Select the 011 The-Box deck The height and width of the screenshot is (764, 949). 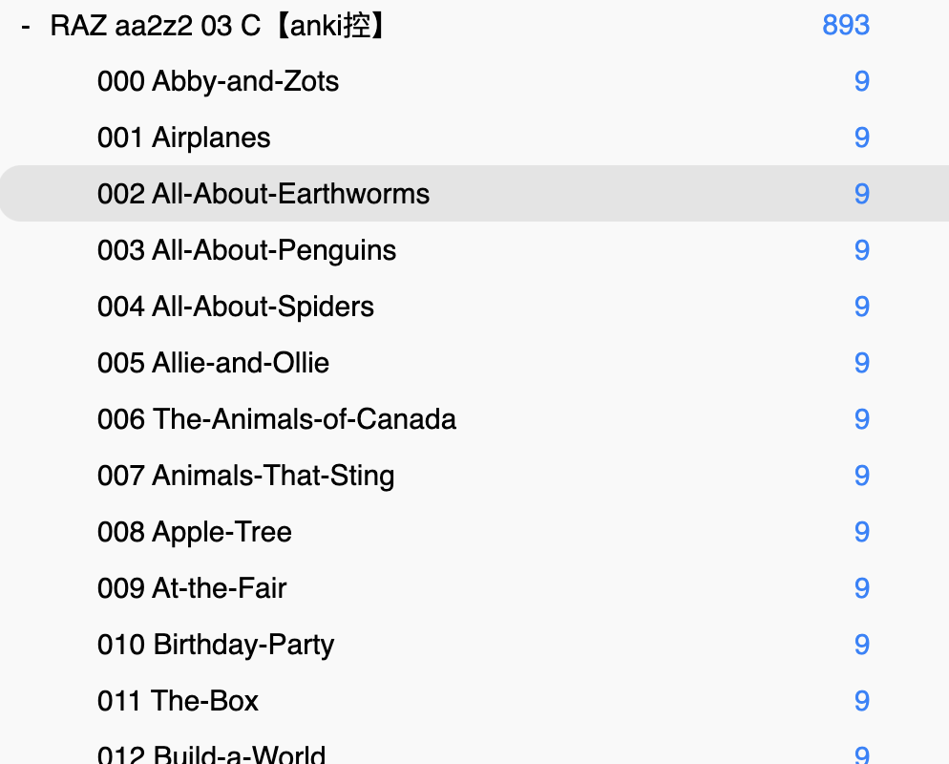tap(178, 701)
